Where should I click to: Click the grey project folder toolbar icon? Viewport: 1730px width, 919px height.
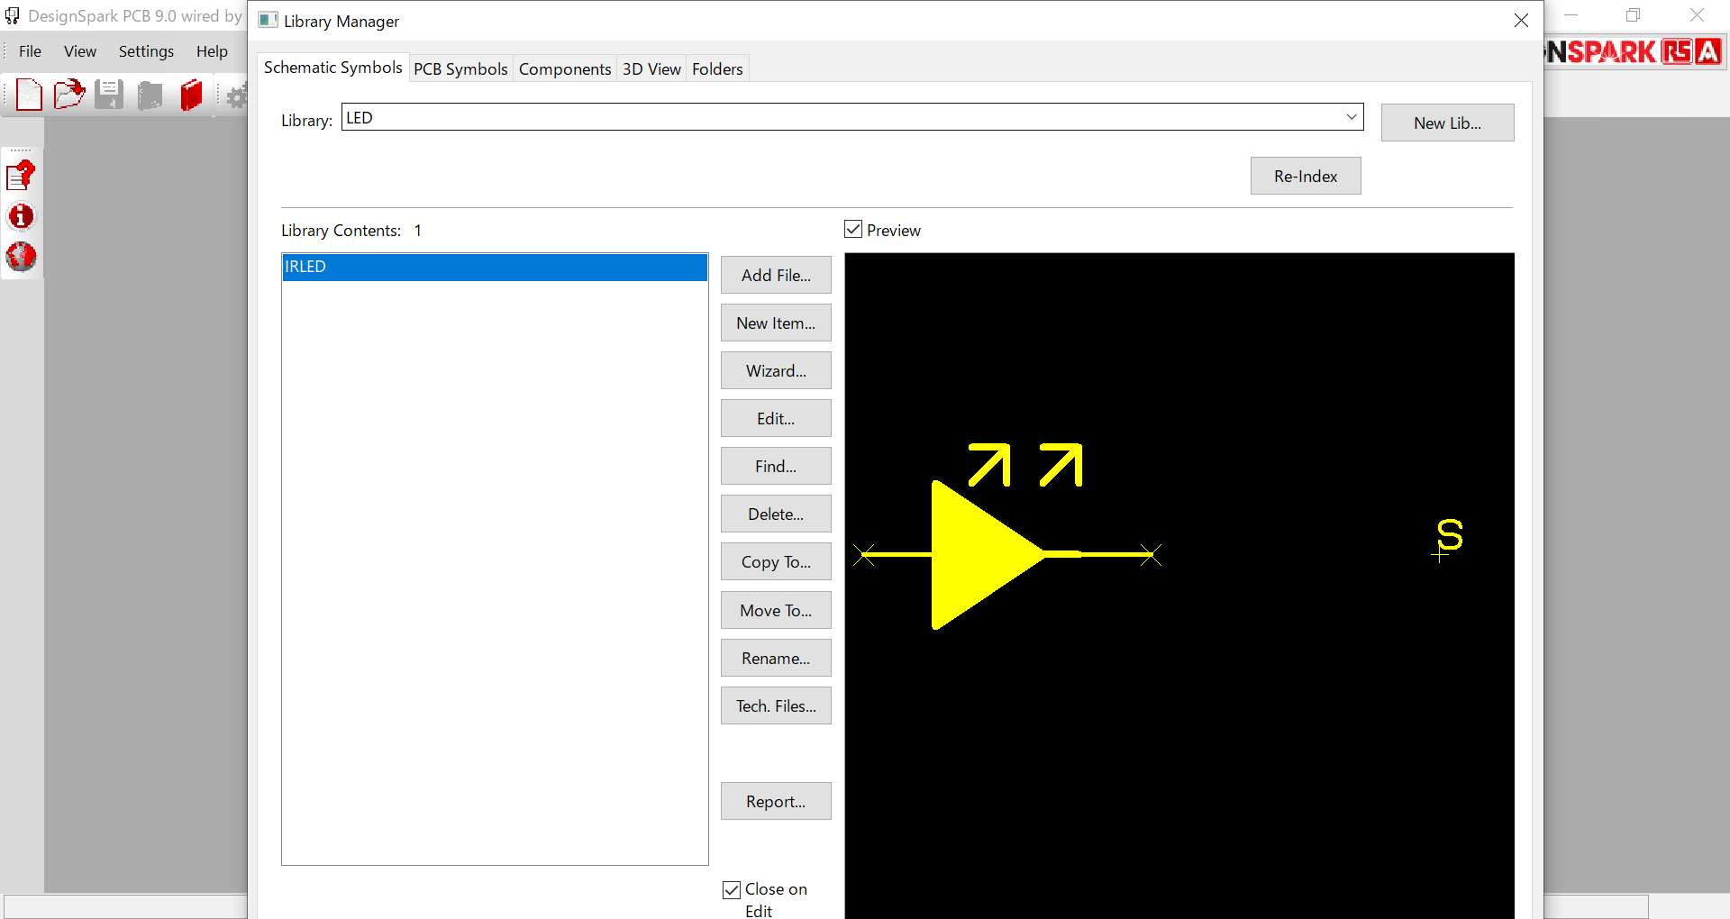(150, 95)
